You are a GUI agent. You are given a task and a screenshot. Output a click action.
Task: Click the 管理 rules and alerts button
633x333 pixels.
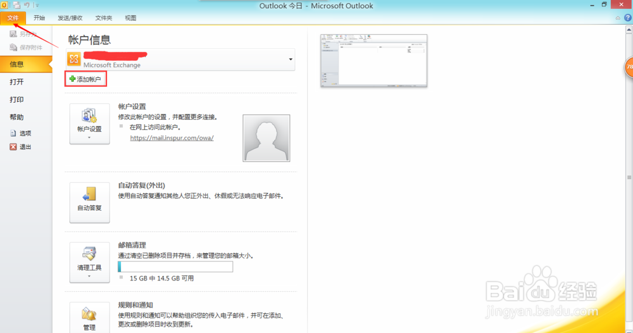(89, 318)
